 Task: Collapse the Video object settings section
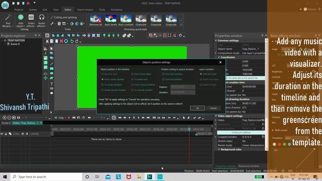pos(216,116)
